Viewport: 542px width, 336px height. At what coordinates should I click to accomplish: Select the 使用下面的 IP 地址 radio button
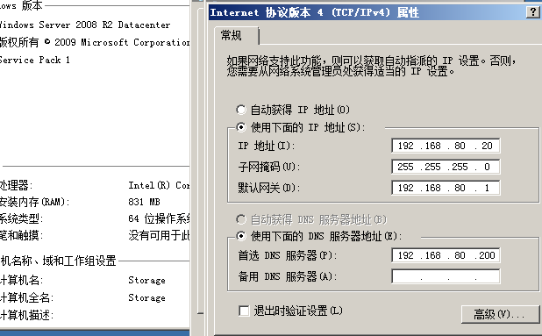pos(241,127)
